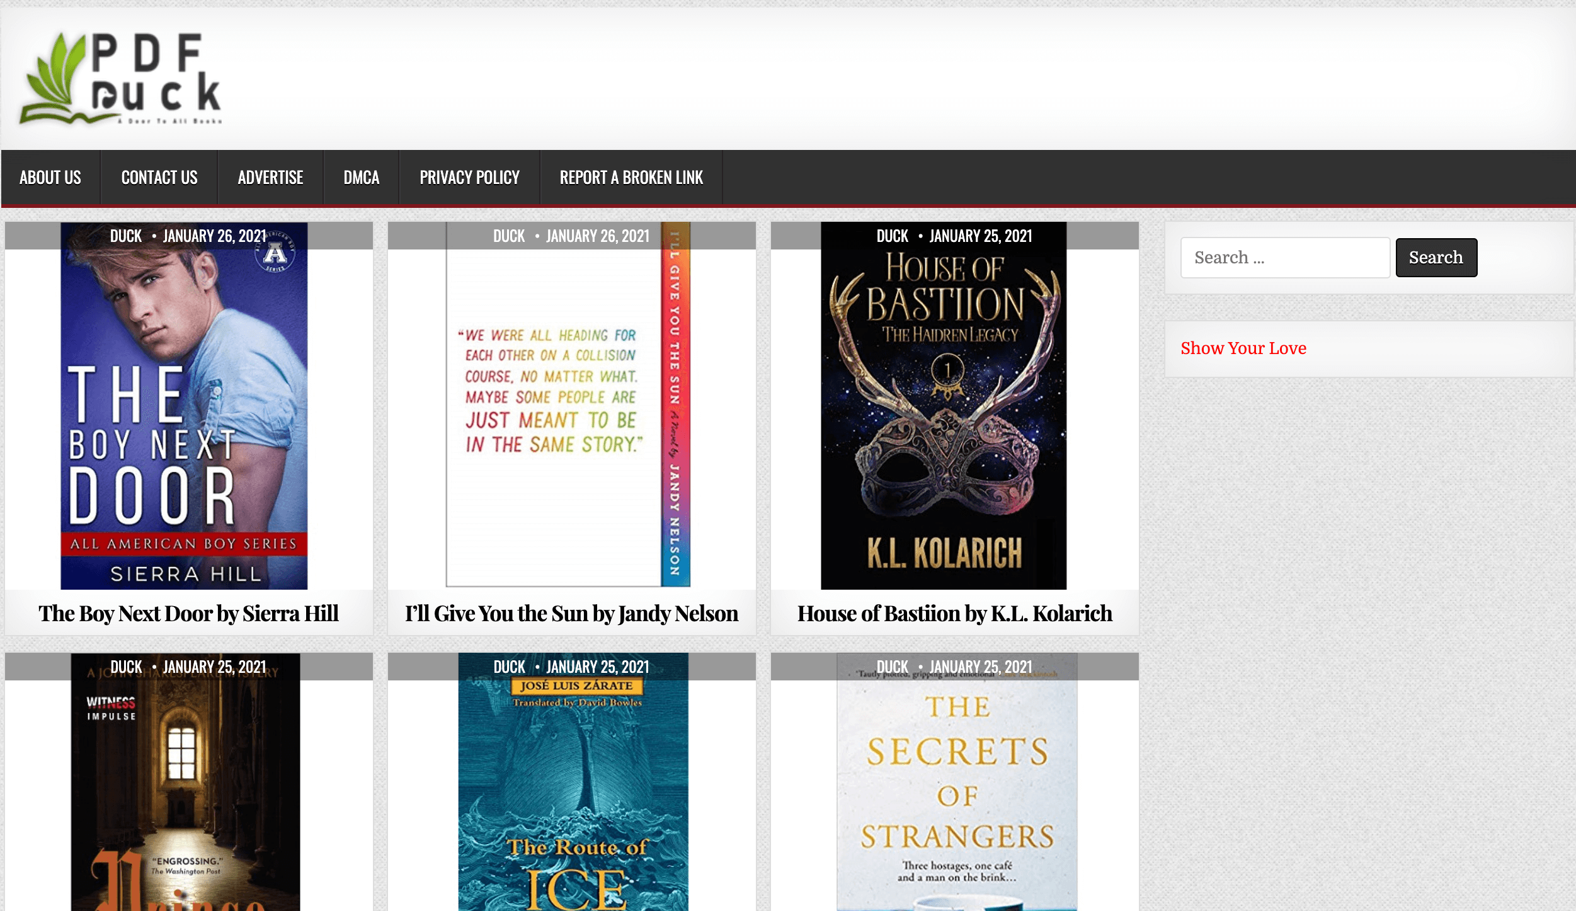
Task: Click DUCK author on The Secrets of Strangers
Action: (893, 667)
